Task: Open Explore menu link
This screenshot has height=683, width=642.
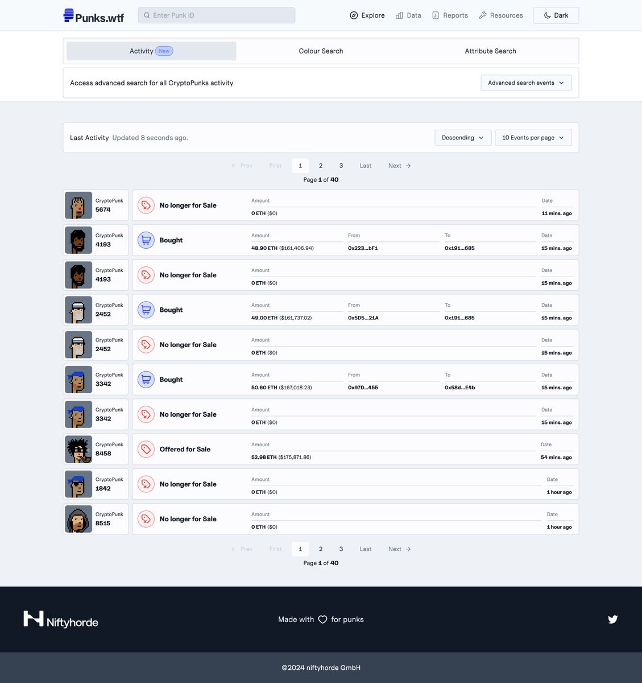Action: click(367, 15)
